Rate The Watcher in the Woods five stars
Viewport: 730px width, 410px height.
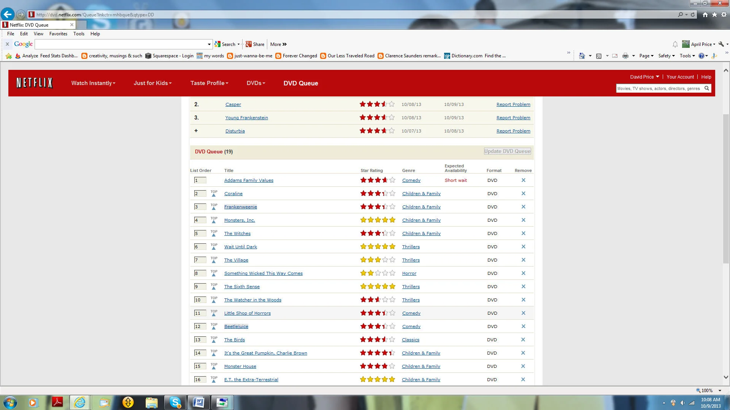pyautogui.click(x=392, y=300)
